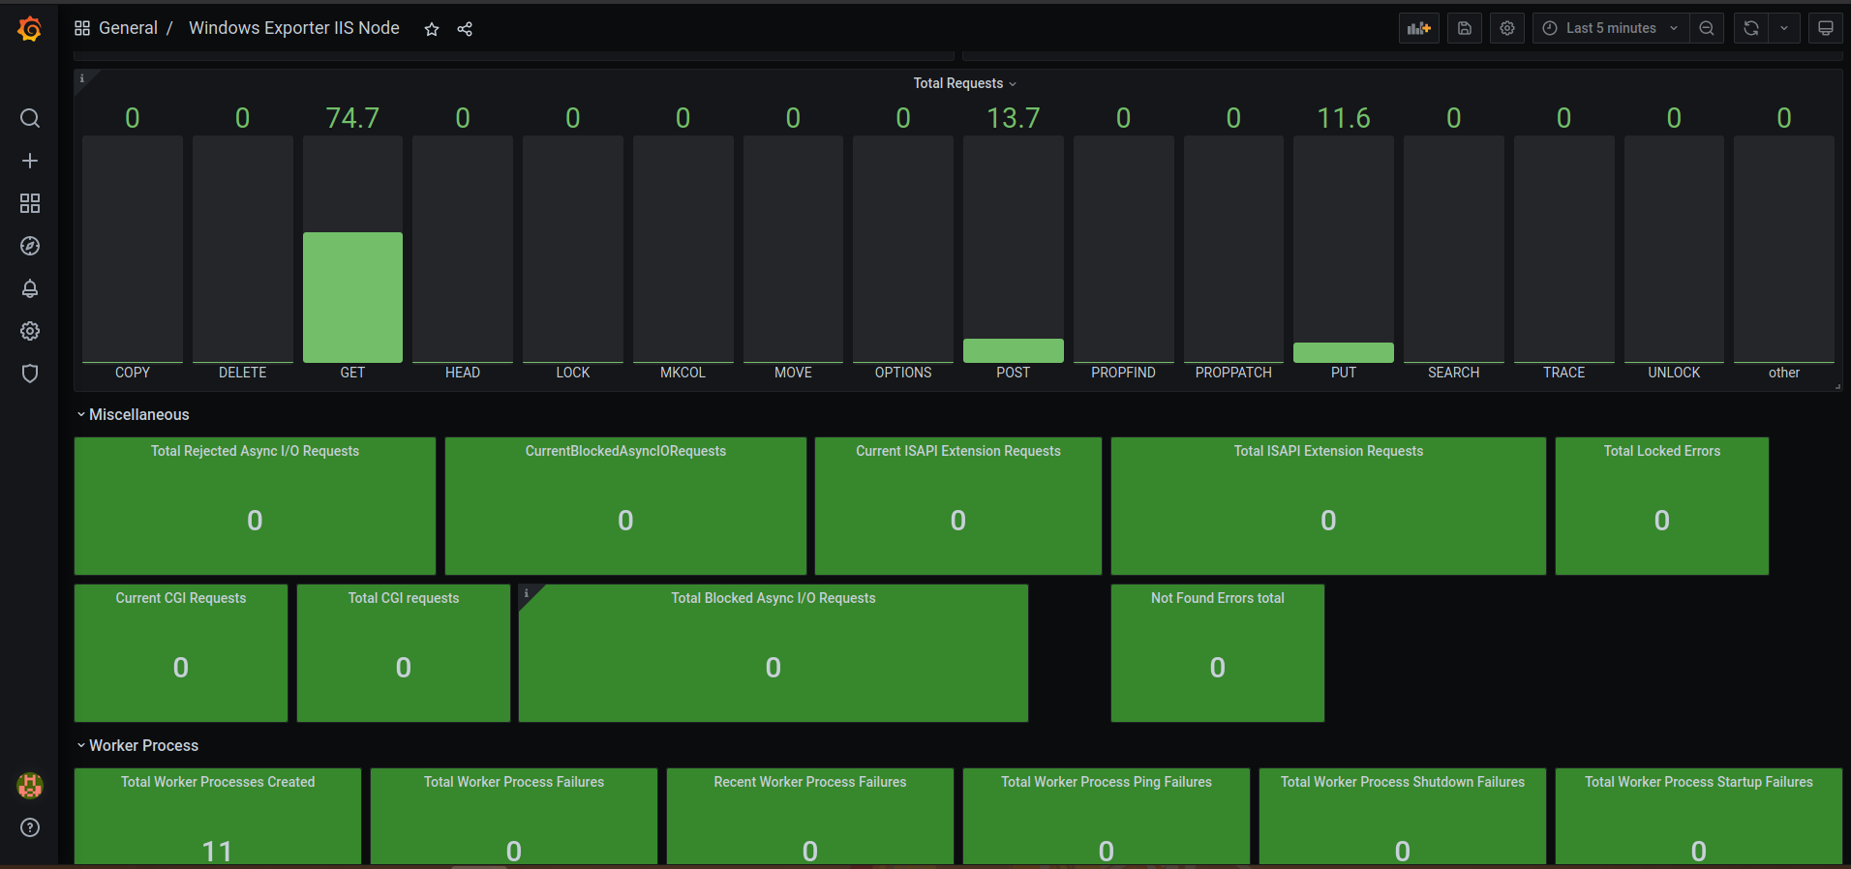Image resolution: width=1851 pixels, height=869 pixels.
Task: Open the Last 5 minutes time picker
Action: [x=1611, y=28]
